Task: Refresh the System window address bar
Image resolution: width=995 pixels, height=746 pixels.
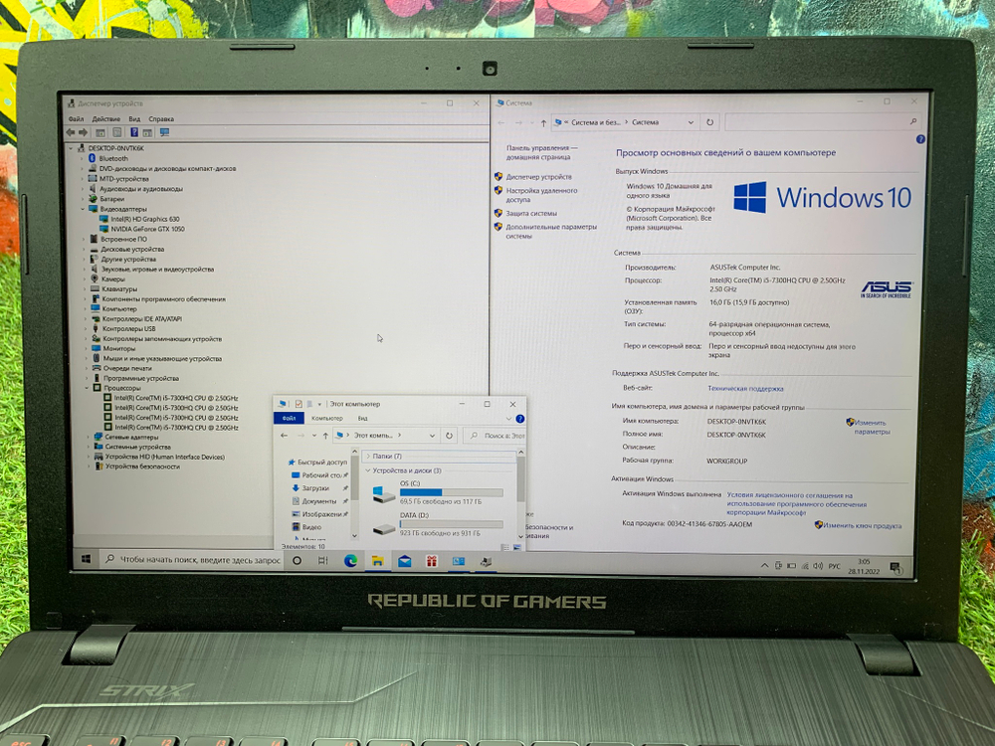Action: [710, 122]
